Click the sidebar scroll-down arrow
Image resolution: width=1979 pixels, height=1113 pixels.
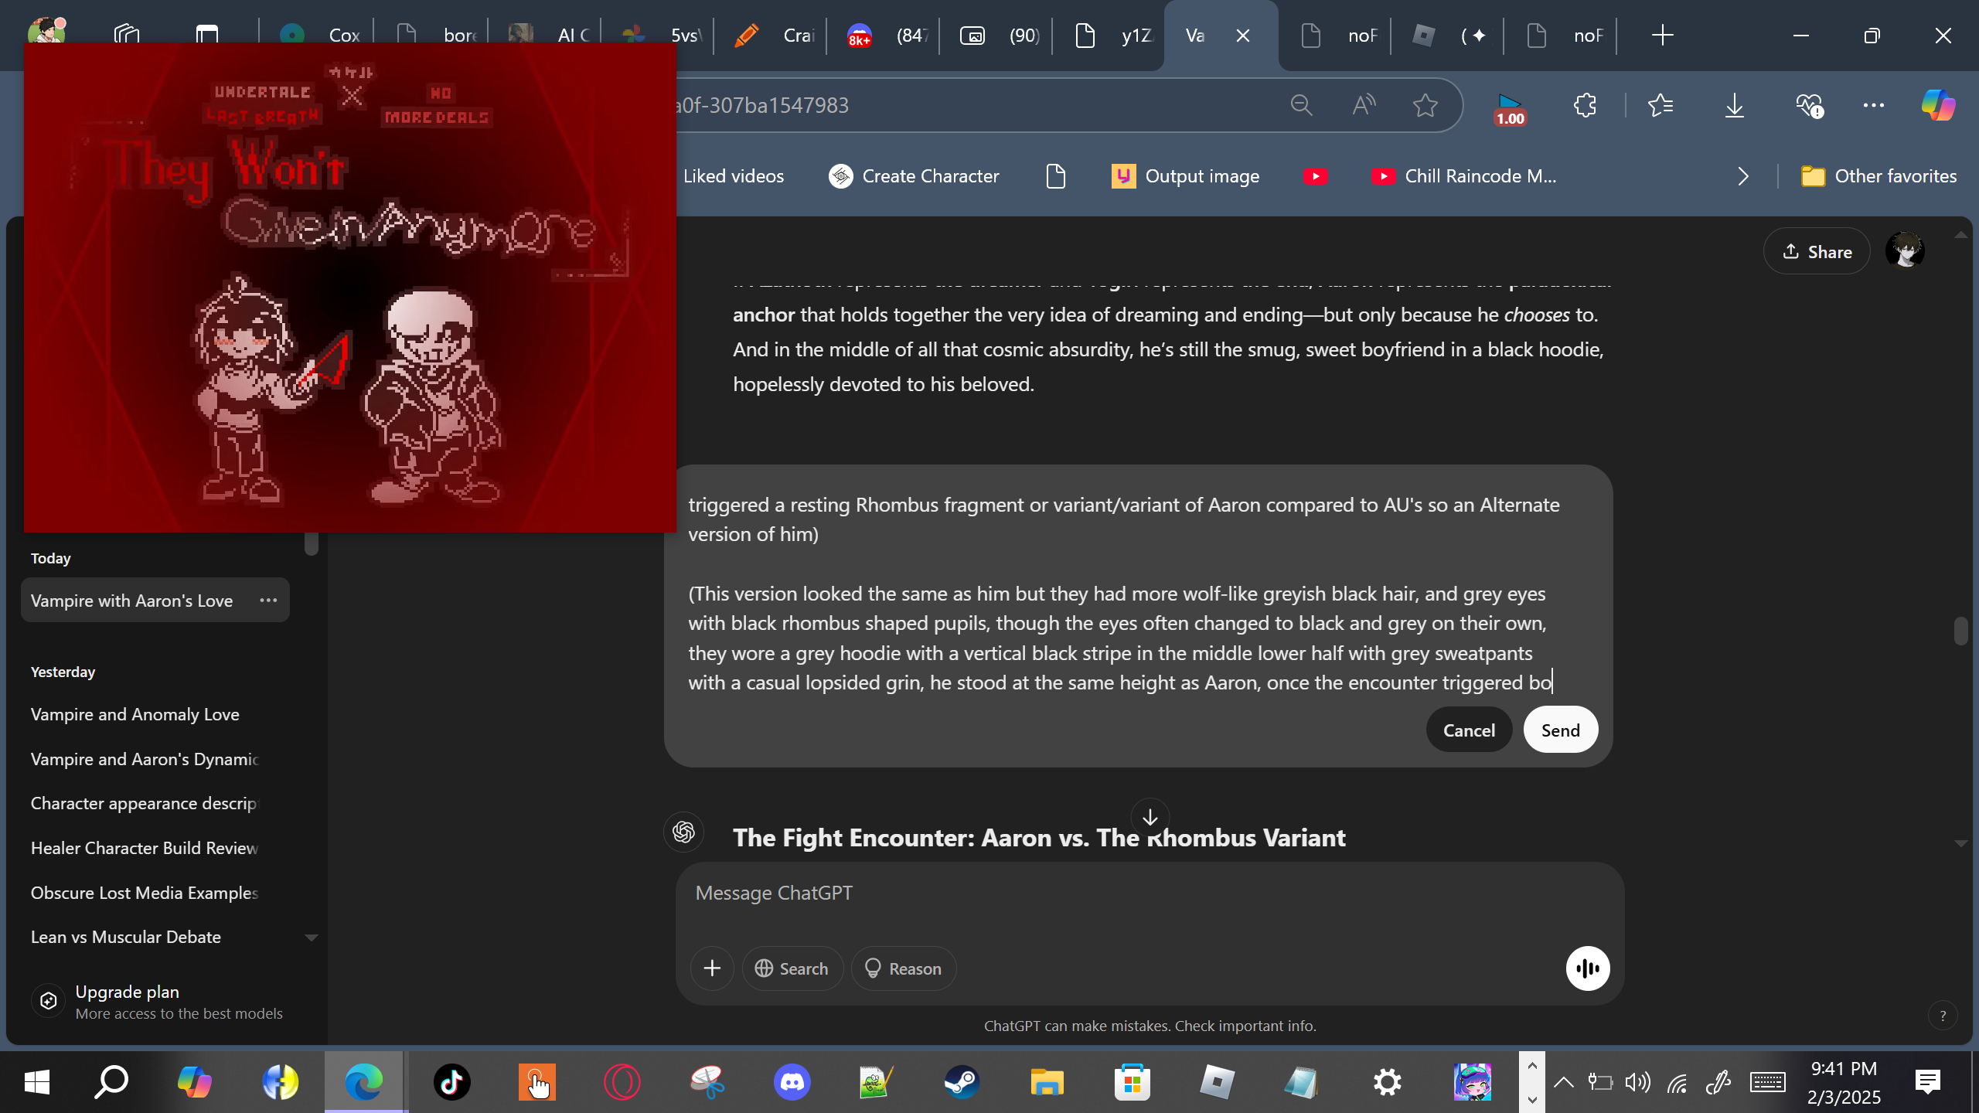click(x=311, y=938)
